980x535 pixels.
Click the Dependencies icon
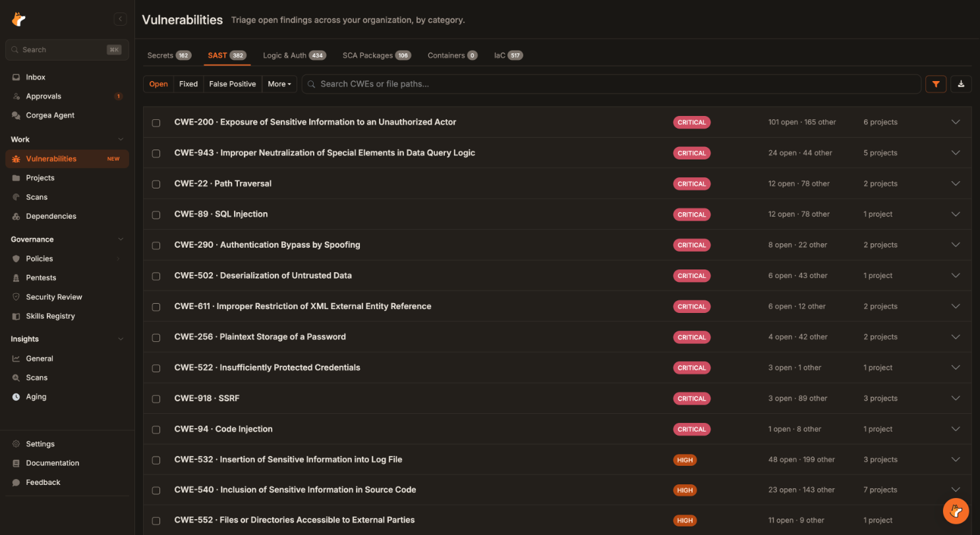[x=16, y=216]
